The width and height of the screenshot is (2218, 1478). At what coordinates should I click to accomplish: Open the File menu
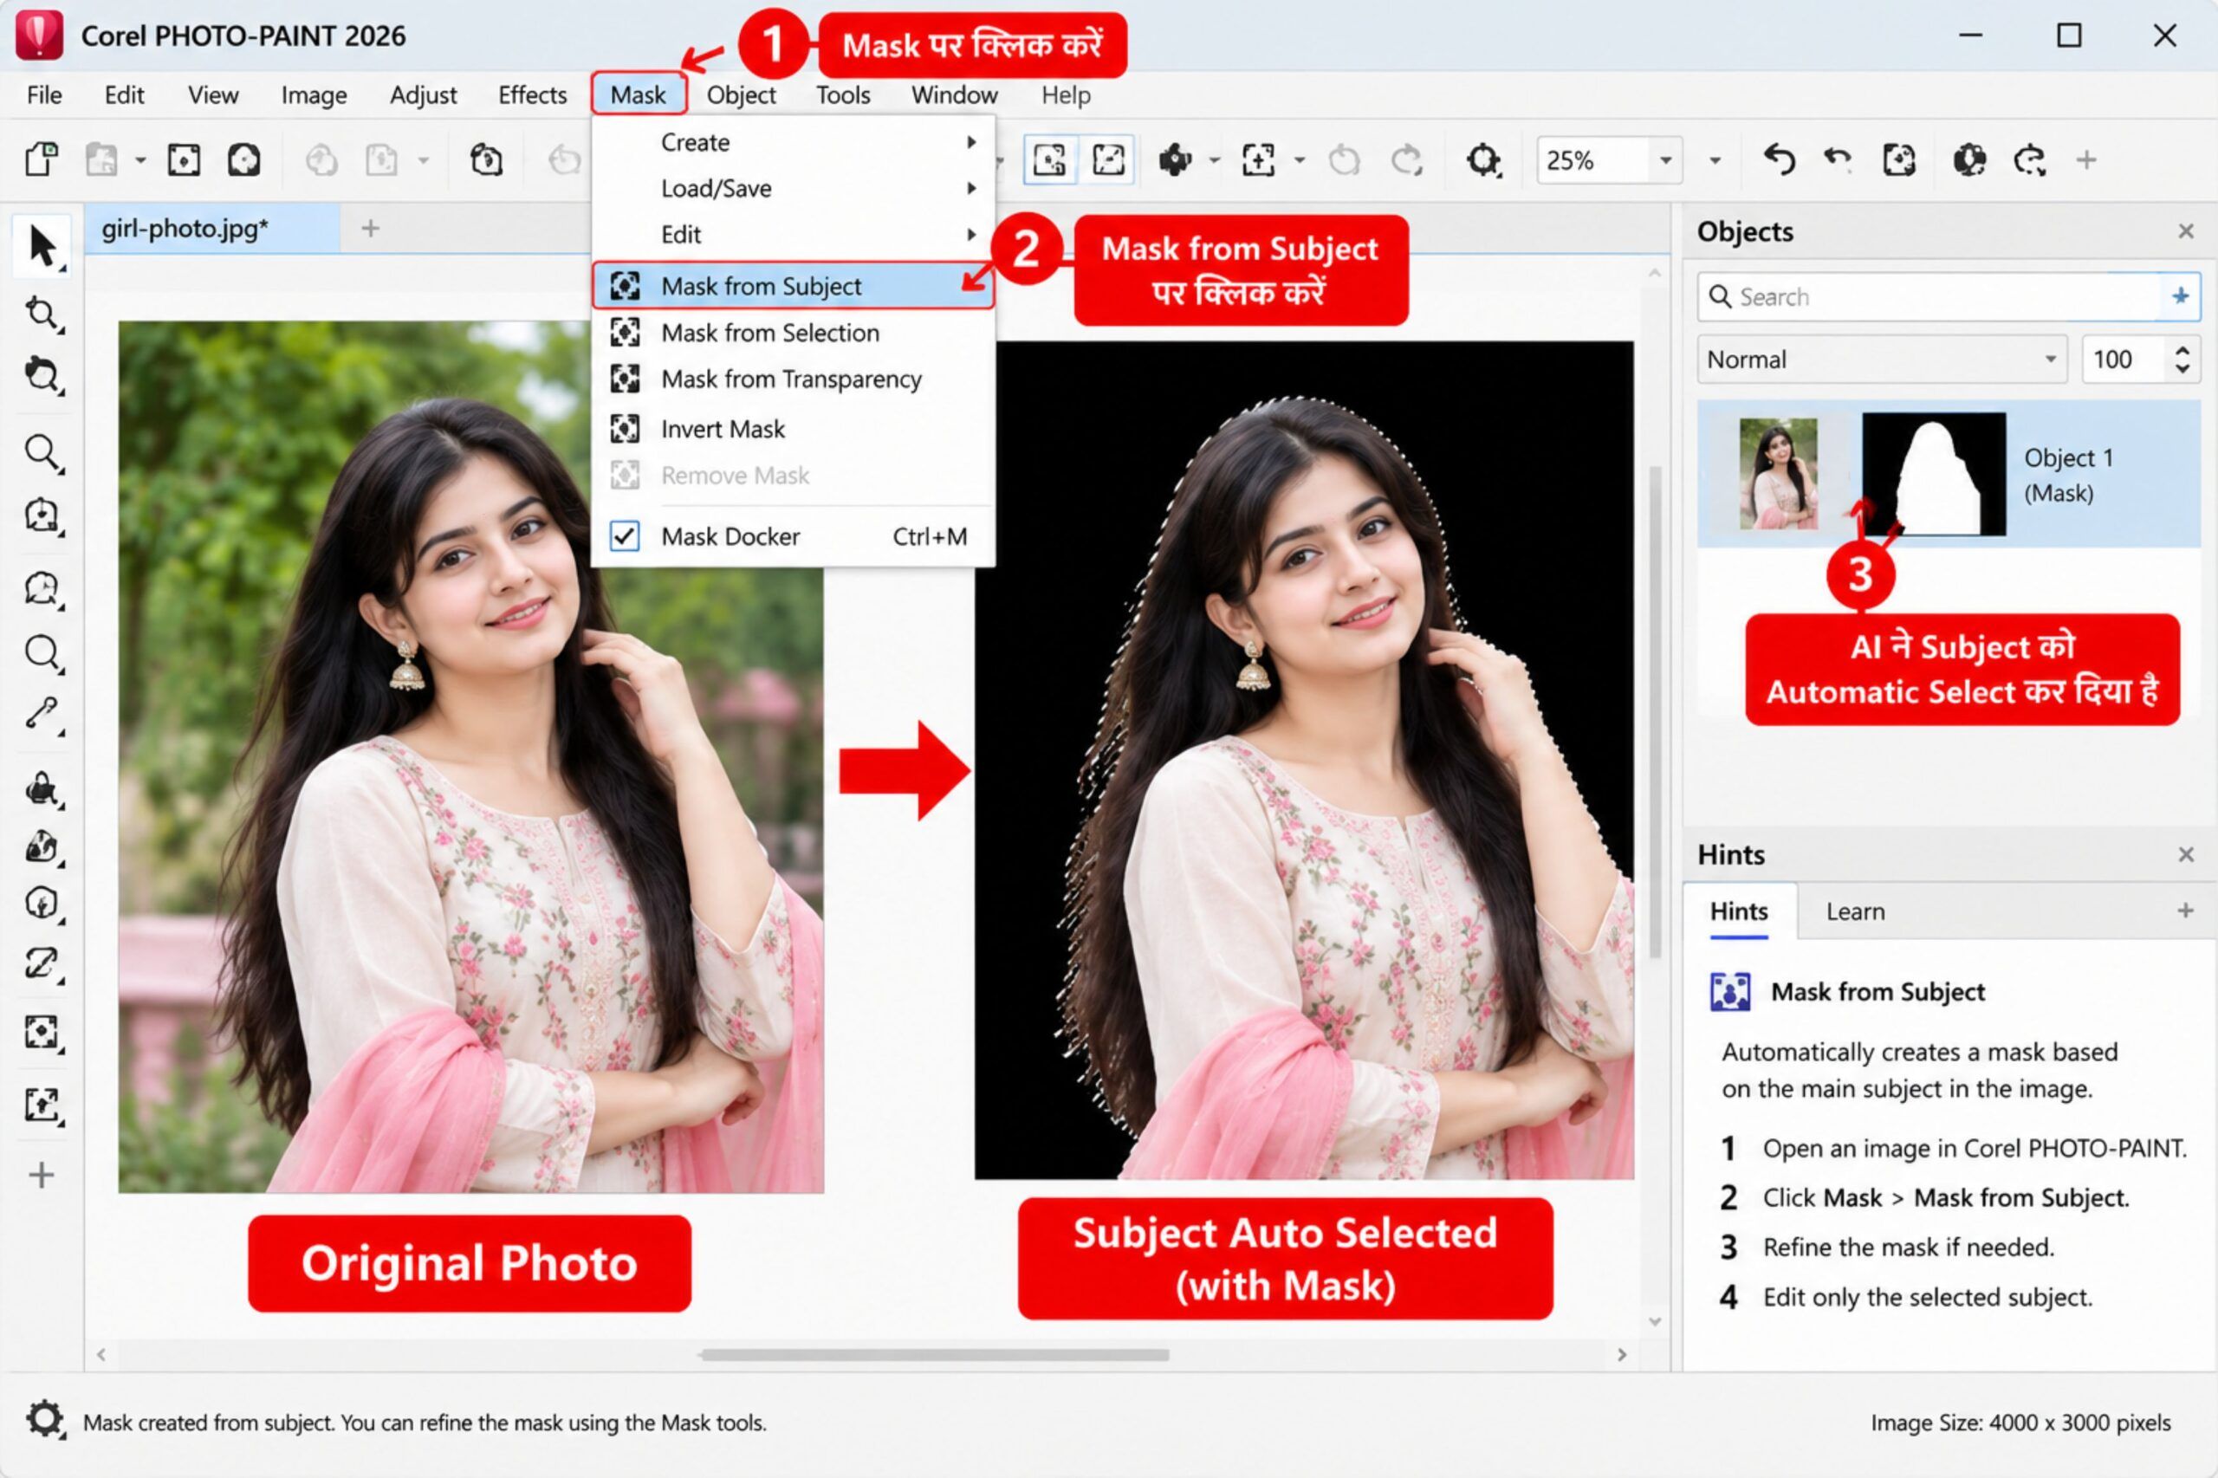(x=44, y=94)
